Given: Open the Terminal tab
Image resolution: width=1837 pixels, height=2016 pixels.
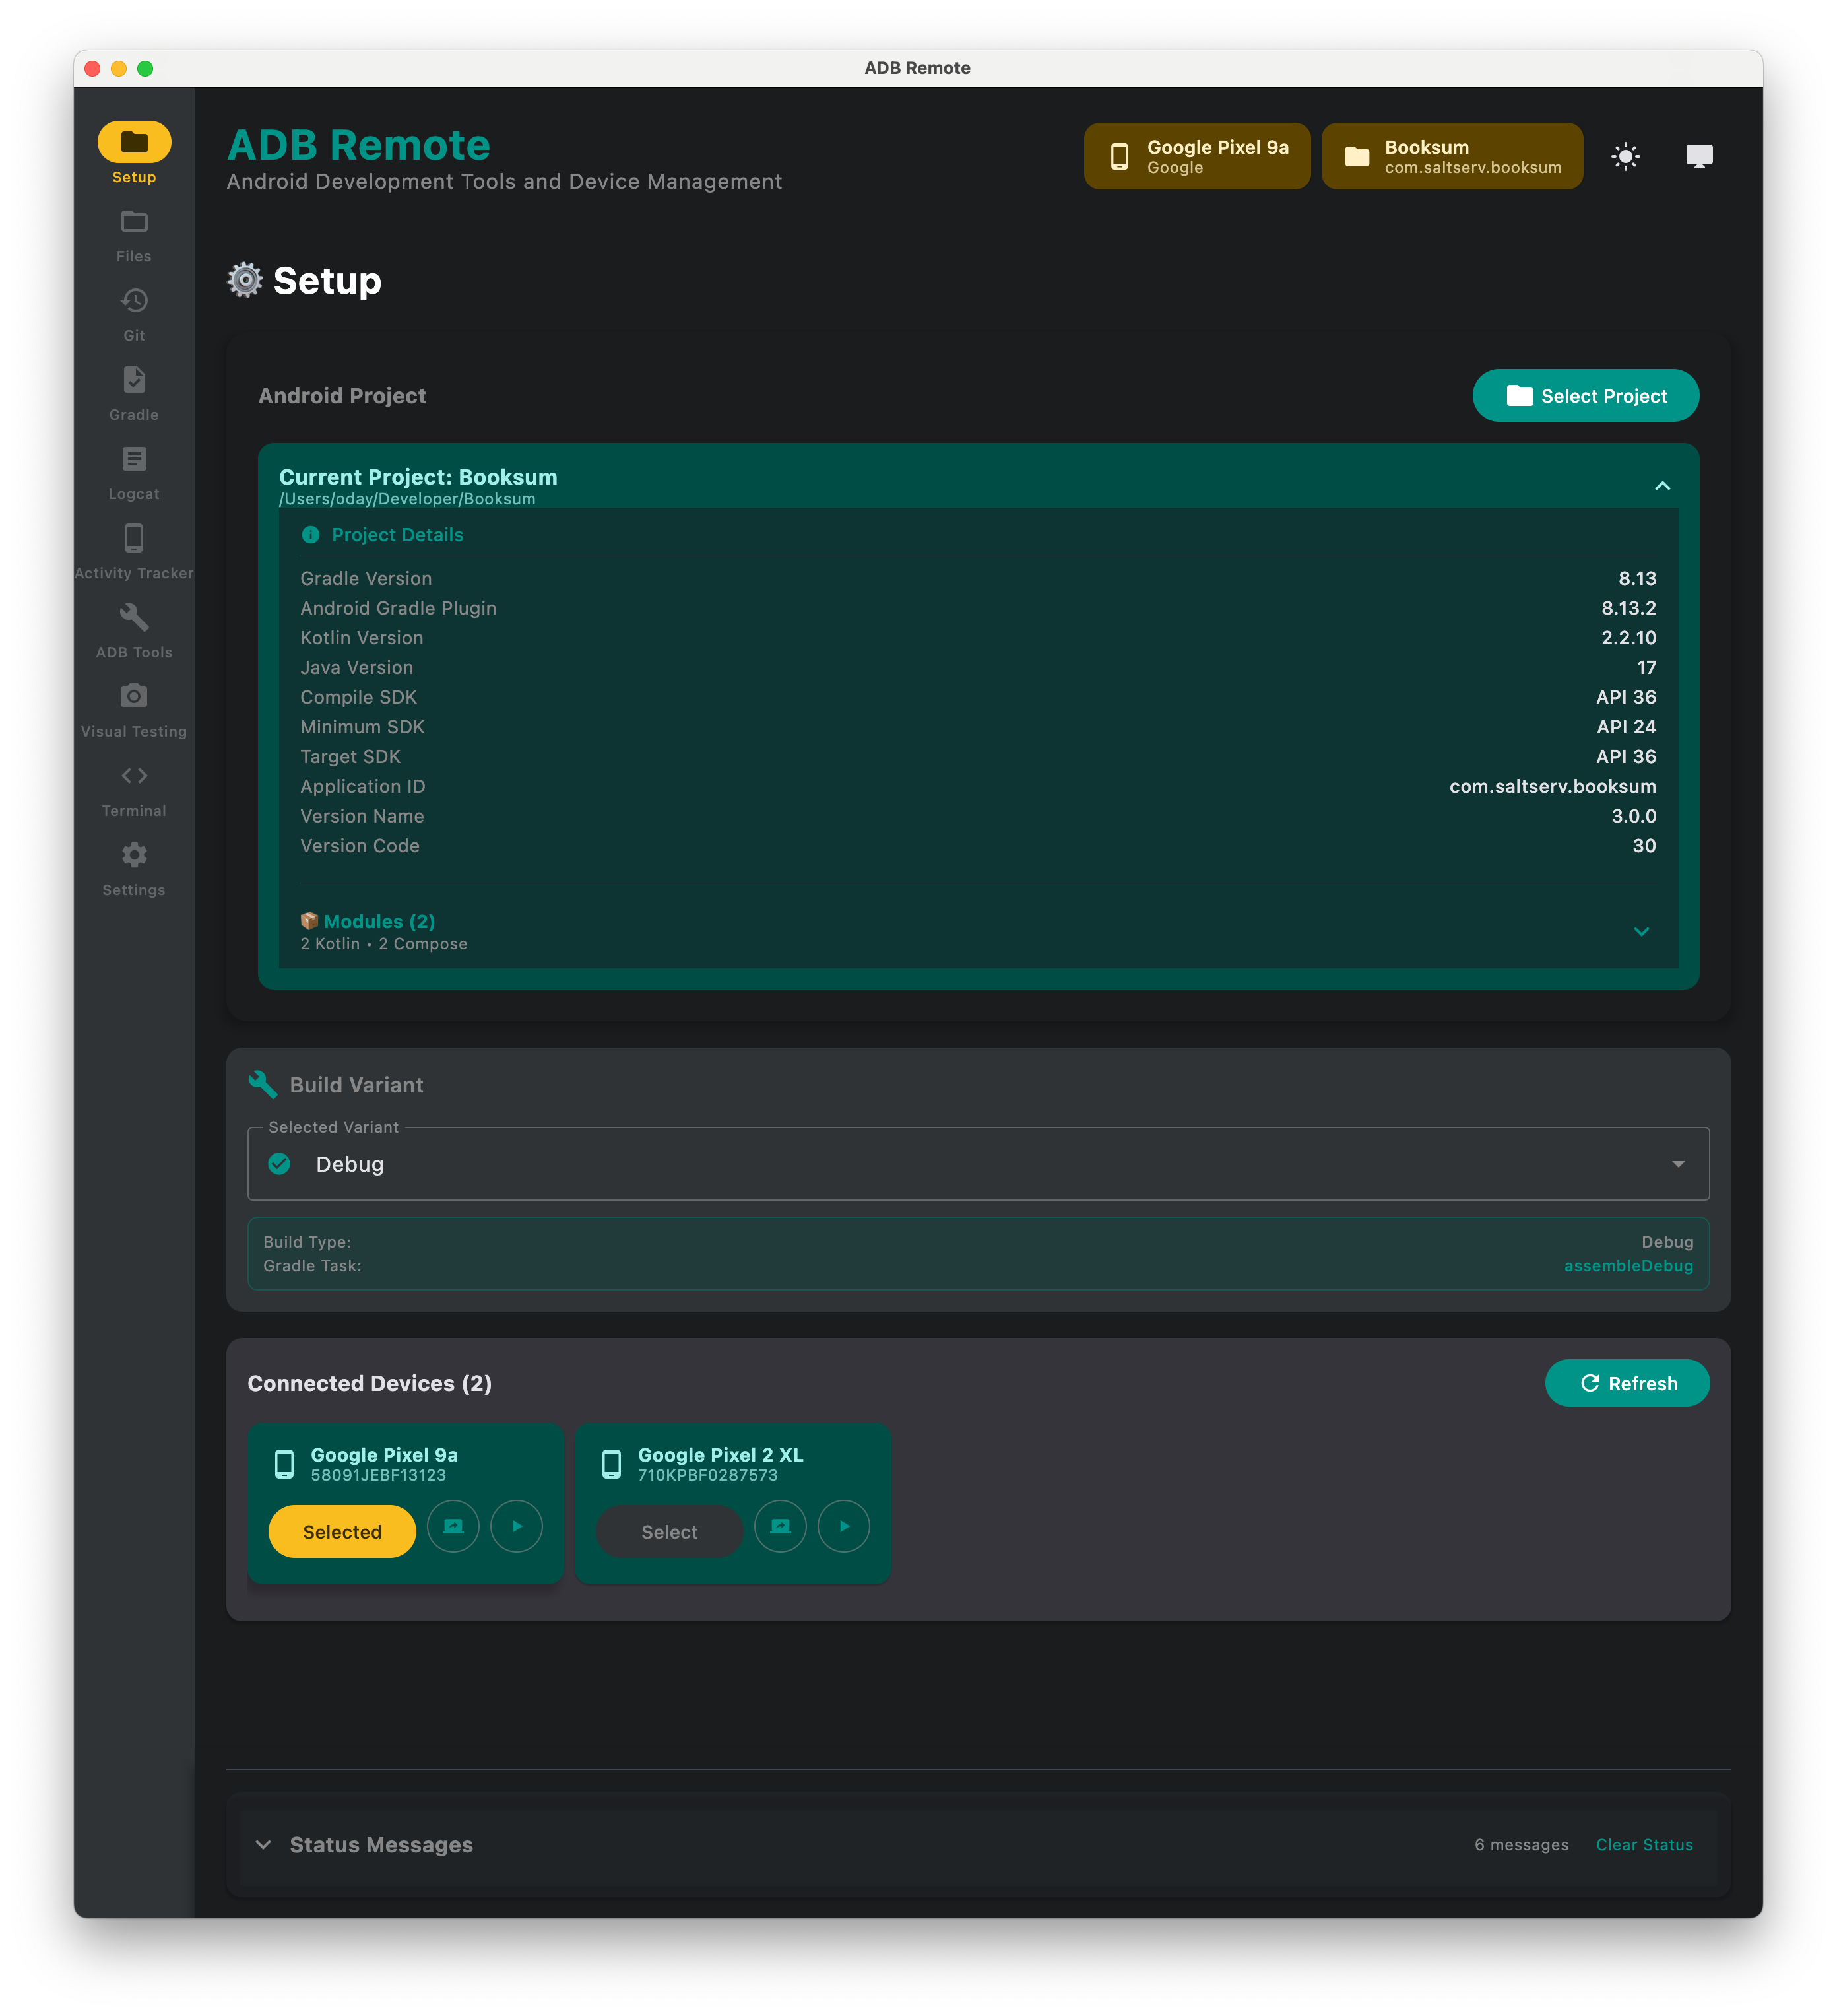Looking at the screenshot, I should [x=133, y=788].
